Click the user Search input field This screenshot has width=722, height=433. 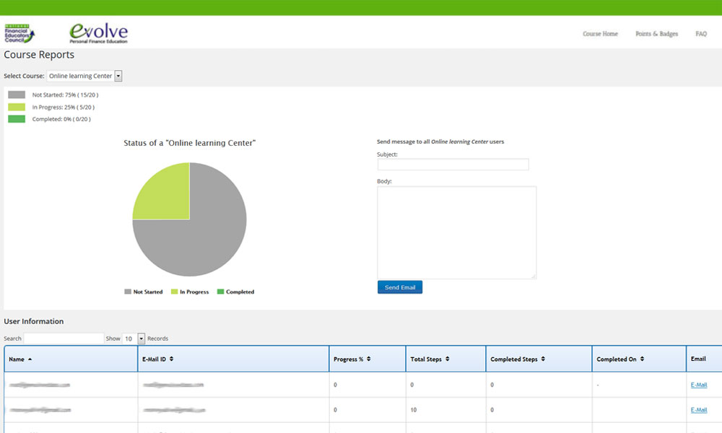tap(64, 338)
